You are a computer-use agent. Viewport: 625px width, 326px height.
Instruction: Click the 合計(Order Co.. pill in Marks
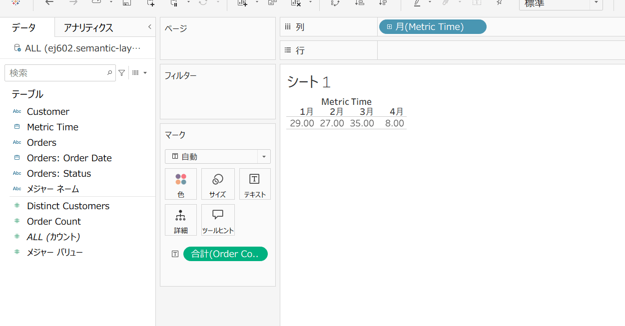coord(225,254)
